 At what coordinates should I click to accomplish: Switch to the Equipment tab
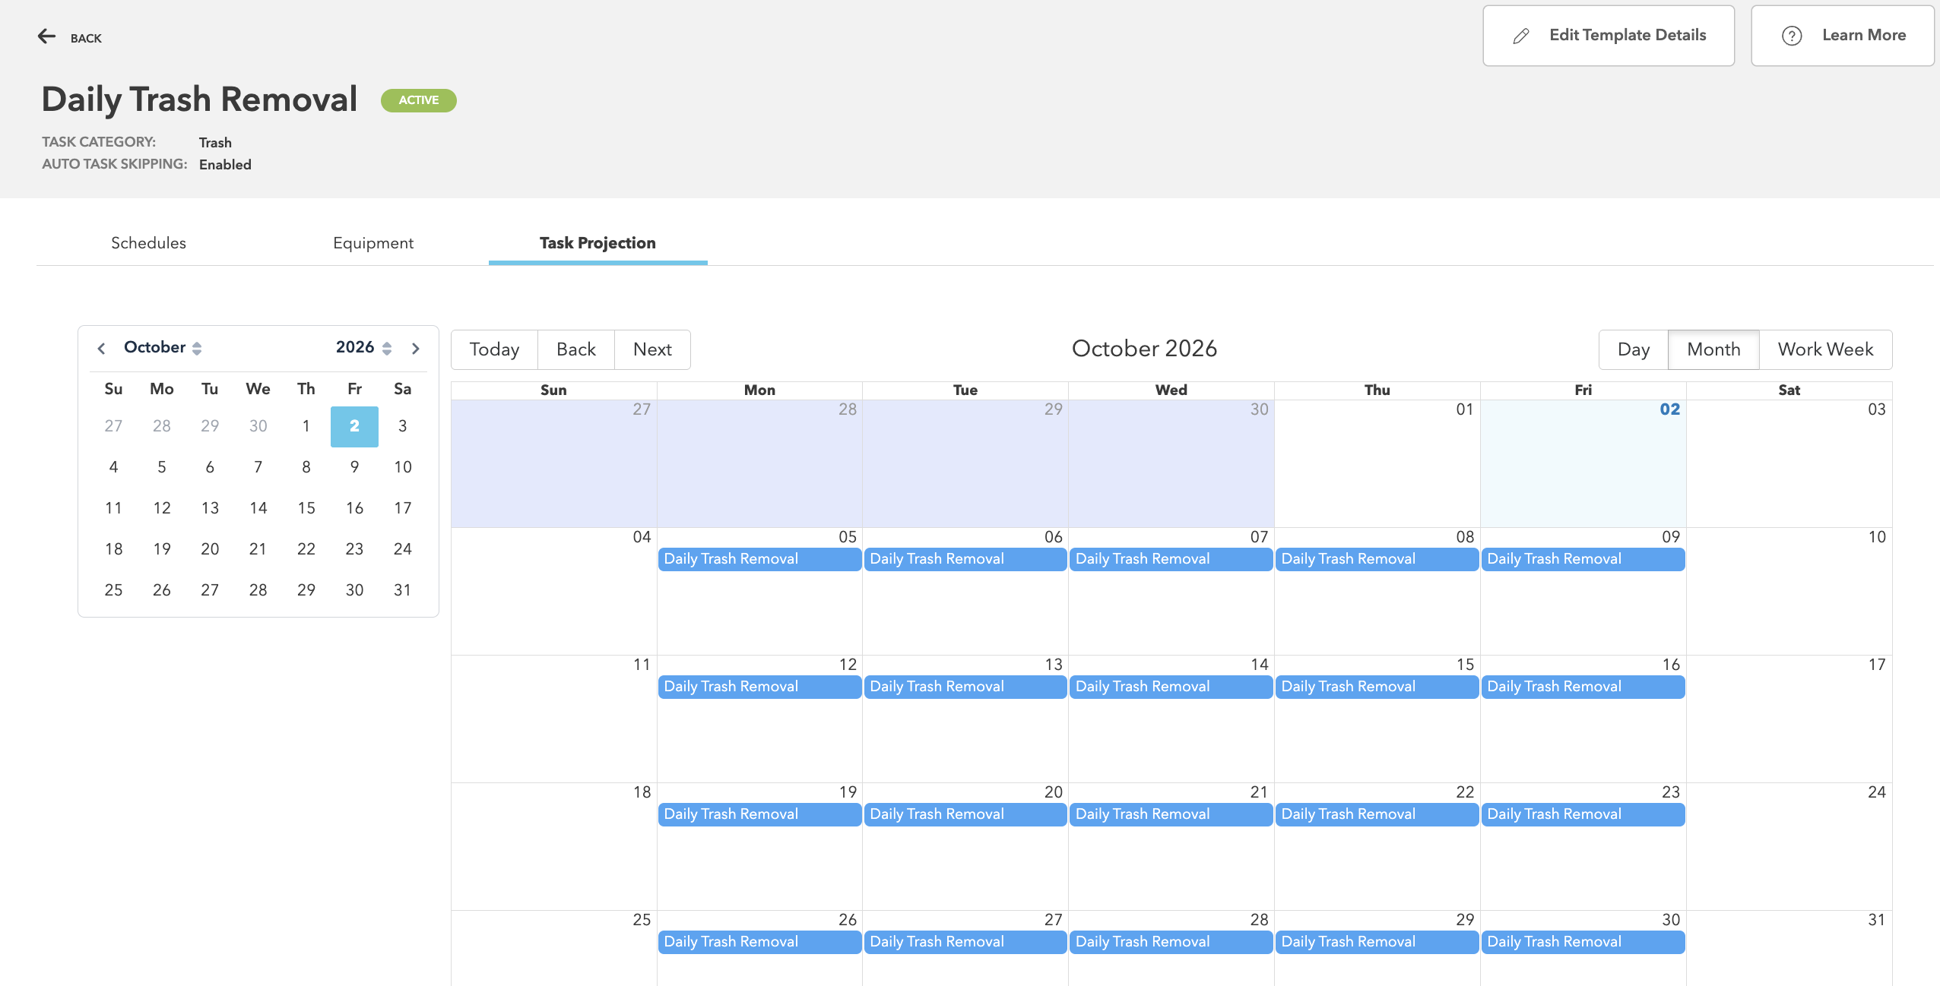point(373,243)
